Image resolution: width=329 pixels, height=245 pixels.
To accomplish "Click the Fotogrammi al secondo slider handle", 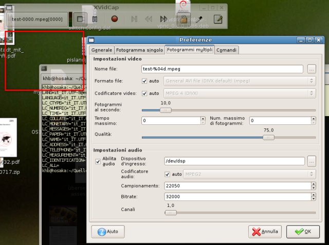I will click(166, 110).
